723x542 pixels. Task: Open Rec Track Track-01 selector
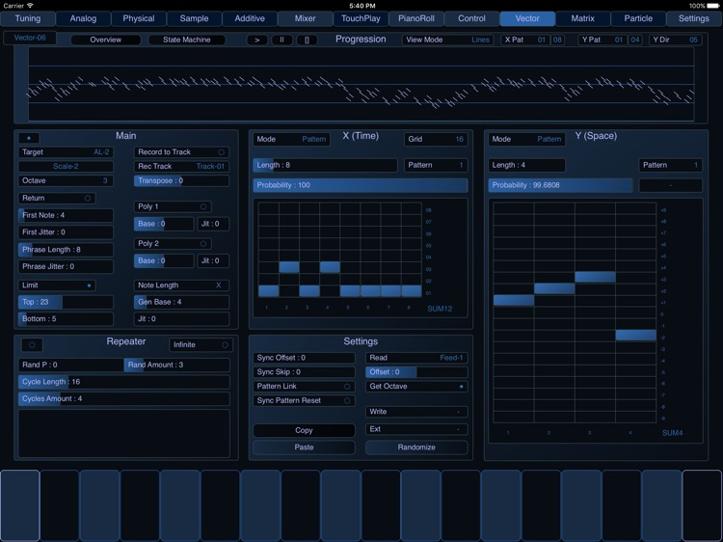coord(181,166)
